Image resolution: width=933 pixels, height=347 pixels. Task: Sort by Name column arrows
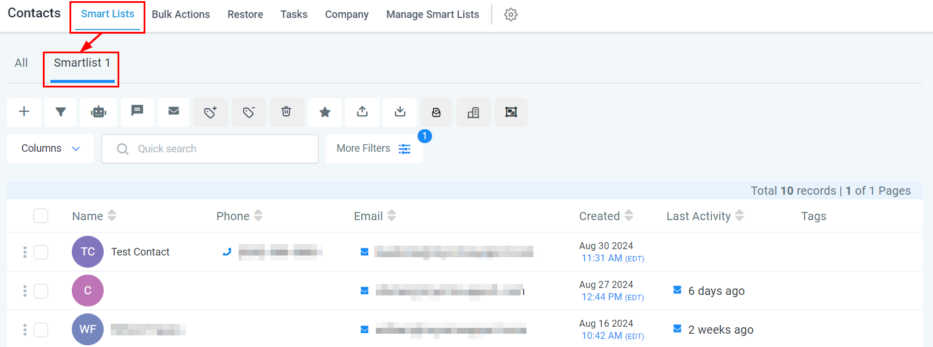point(112,215)
